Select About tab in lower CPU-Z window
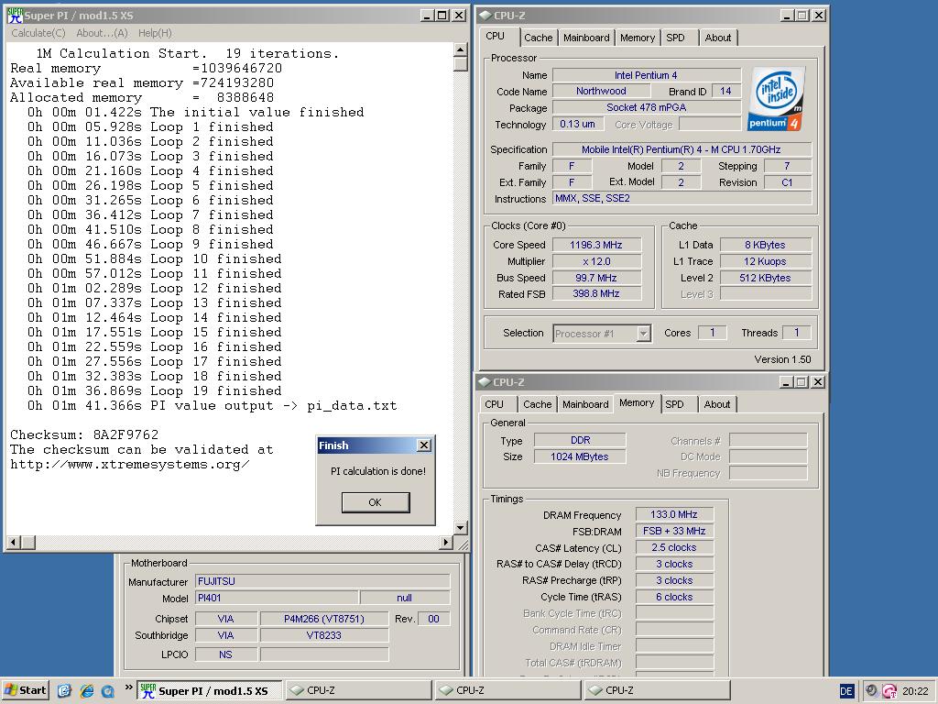This screenshot has width=938, height=704. 716,404
